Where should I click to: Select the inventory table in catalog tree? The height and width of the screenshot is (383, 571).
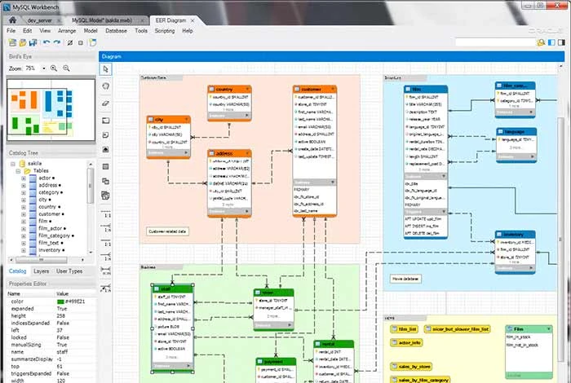(49, 250)
